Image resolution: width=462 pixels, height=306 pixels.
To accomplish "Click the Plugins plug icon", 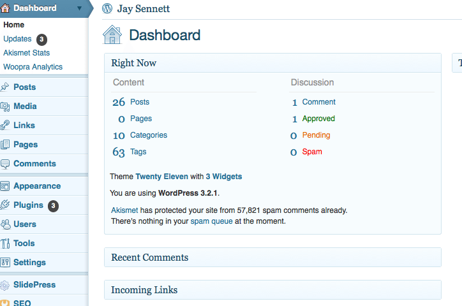I will pyautogui.click(x=4, y=205).
